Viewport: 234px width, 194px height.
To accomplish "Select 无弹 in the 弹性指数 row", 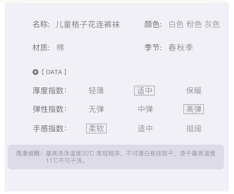I will click(x=96, y=109).
